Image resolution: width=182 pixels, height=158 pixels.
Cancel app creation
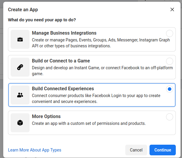pos(136,150)
